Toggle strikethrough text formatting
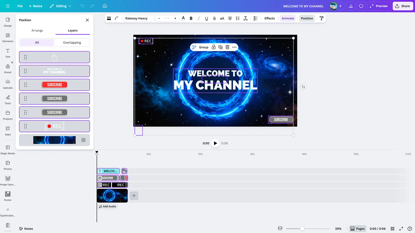 click(x=214, y=18)
